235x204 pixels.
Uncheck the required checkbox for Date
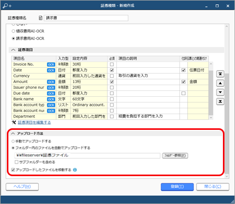click(x=111, y=70)
